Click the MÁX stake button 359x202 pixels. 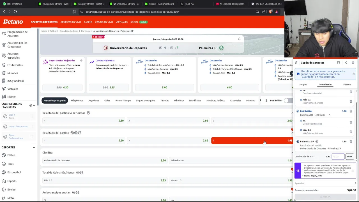(350, 157)
